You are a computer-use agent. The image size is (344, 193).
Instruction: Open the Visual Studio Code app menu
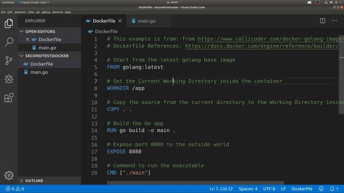(x=34, y=2)
